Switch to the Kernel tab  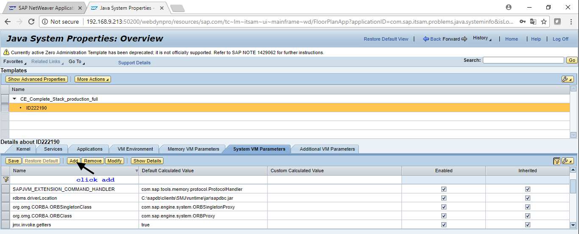(23, 149)
